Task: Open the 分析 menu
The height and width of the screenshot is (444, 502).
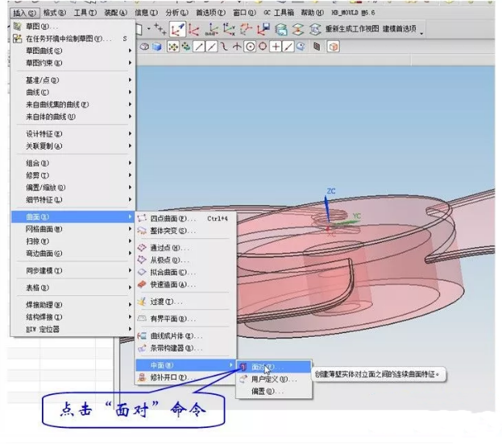Action: (x=176, y=13)
